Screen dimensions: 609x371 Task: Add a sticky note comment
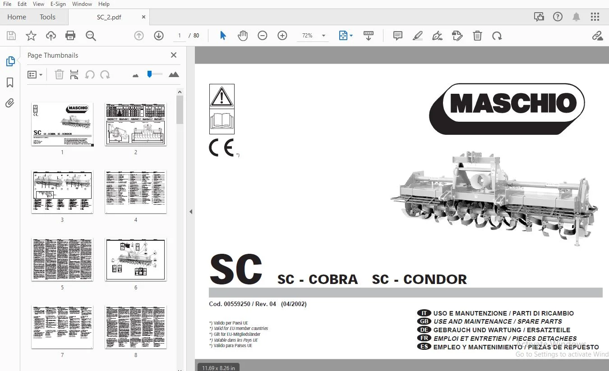pyautogui.click(x=397, y=36)
